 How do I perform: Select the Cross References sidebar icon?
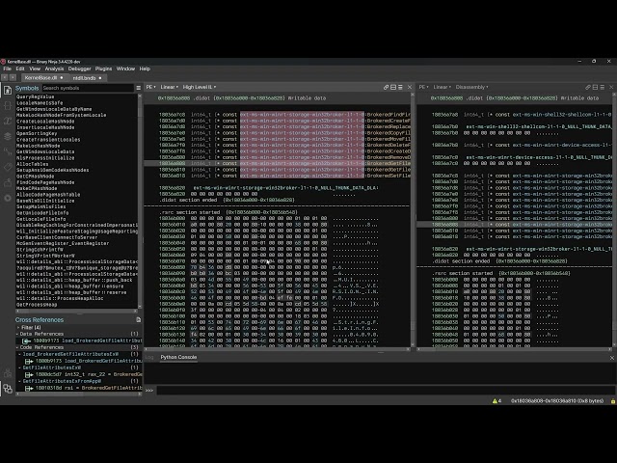click(x=8, y=389)
